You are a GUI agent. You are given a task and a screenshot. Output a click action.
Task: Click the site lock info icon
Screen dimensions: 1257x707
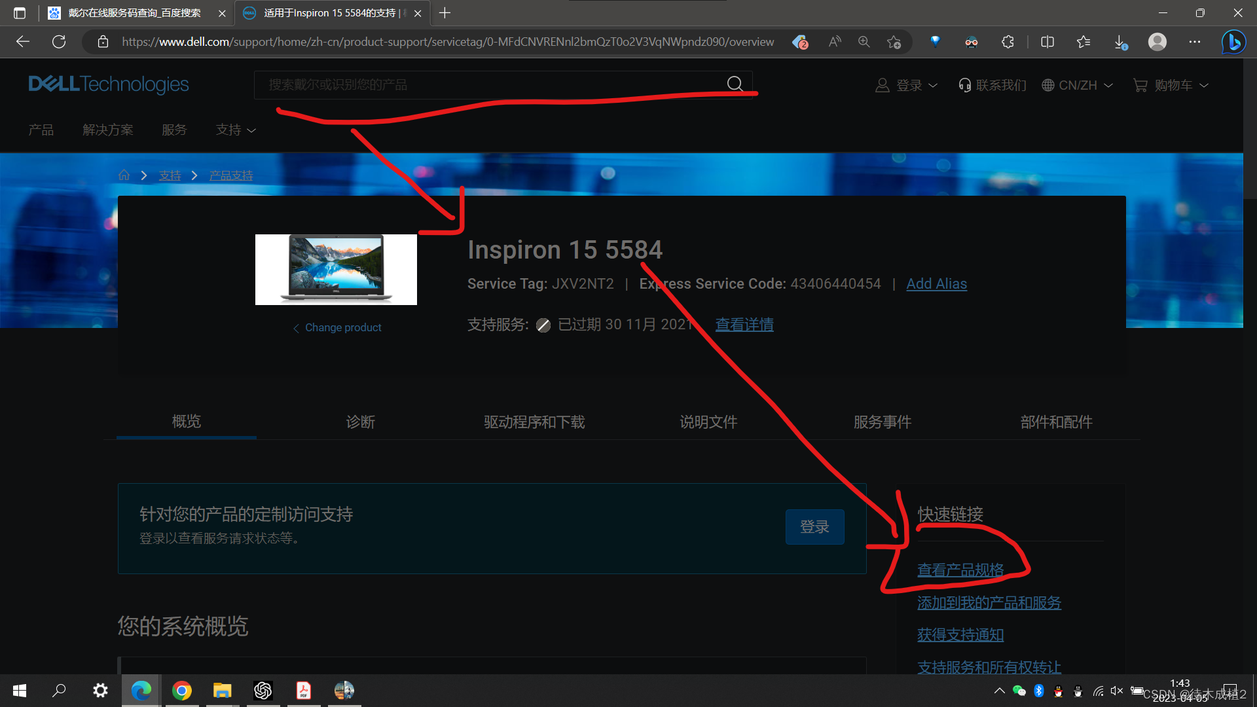pos(103,42)
